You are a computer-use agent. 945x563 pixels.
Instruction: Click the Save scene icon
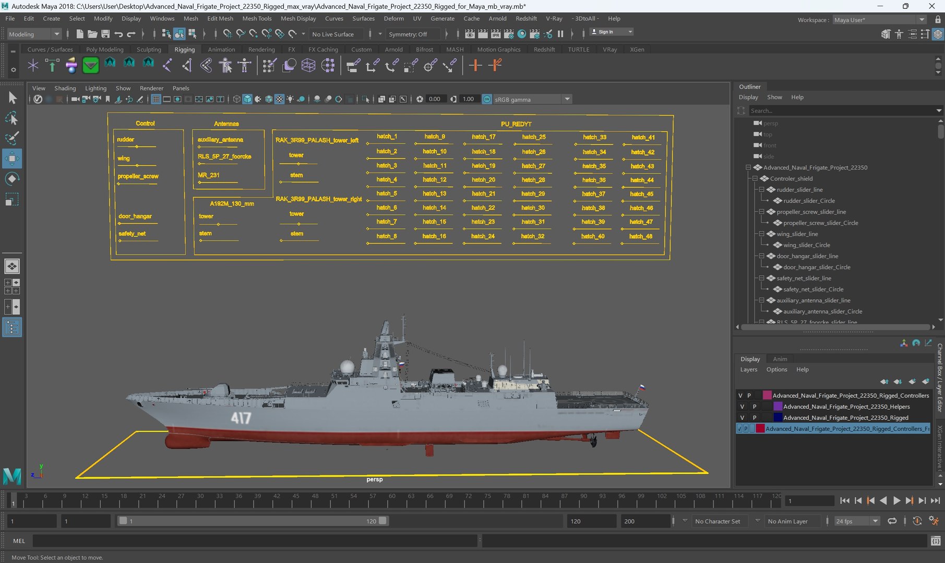coord(105,34)
